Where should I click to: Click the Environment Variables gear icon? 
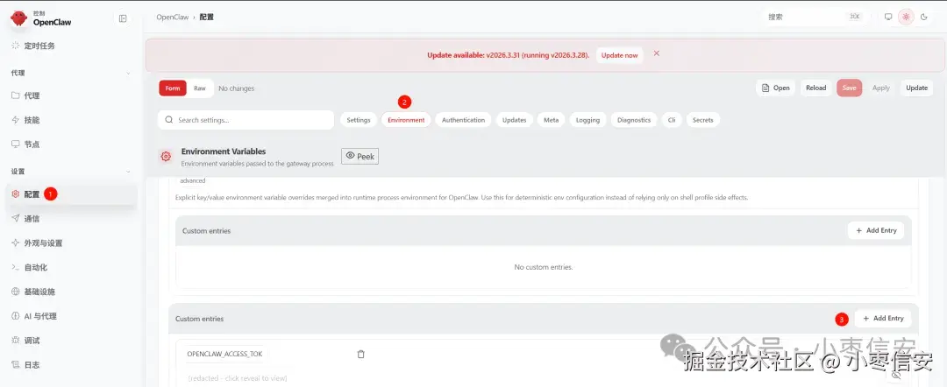[166, 157]
